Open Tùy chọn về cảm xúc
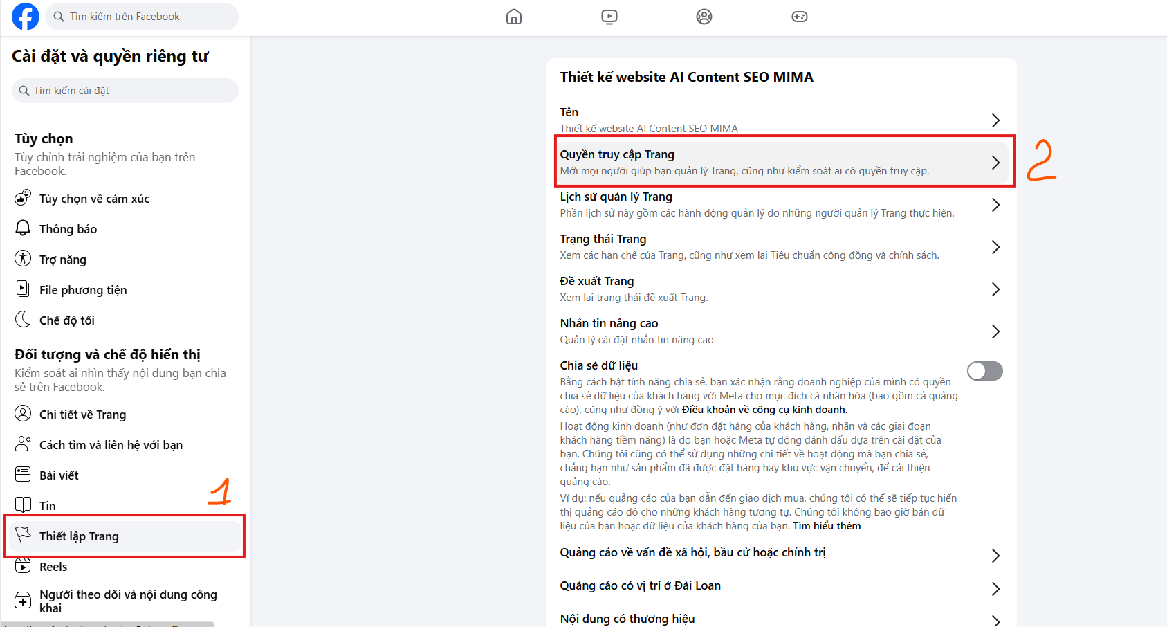Image resolution: width=1167 pixels, height=627 pixels. point(94,199)
